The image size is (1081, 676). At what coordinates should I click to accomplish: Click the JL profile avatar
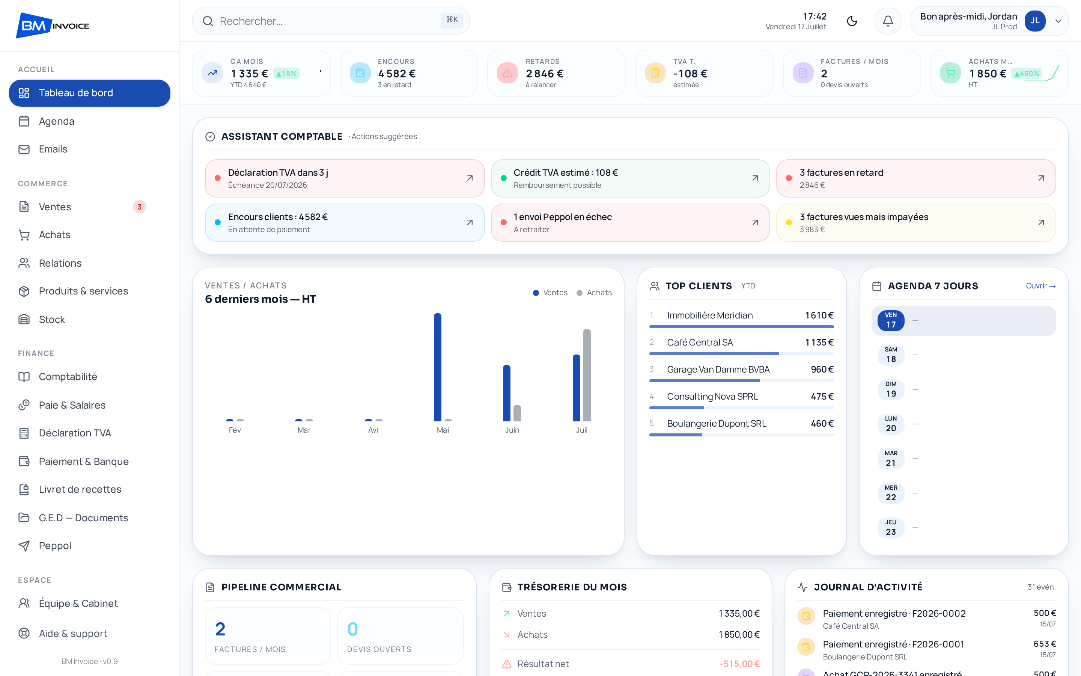(1034, 21)
